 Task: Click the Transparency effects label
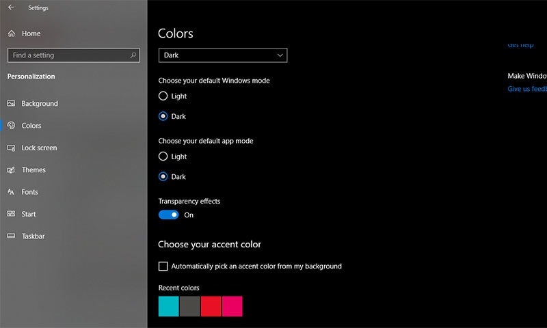(189, 201)
